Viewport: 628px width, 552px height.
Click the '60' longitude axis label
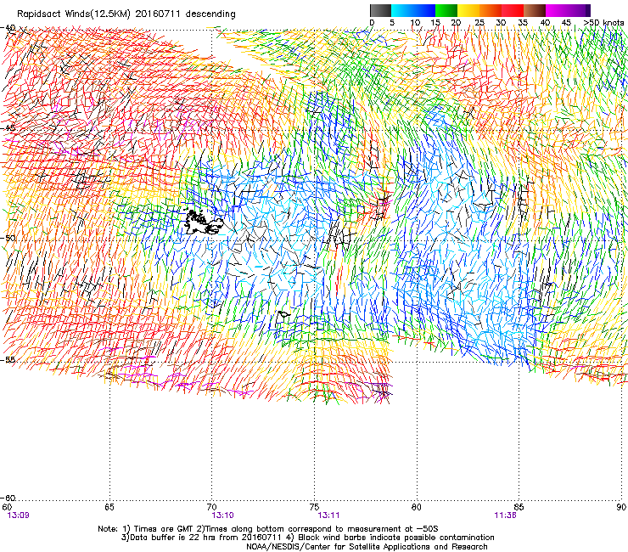[x=7, y=507]
